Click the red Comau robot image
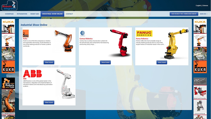Viewport: 211px width, 119px height. 119,42
